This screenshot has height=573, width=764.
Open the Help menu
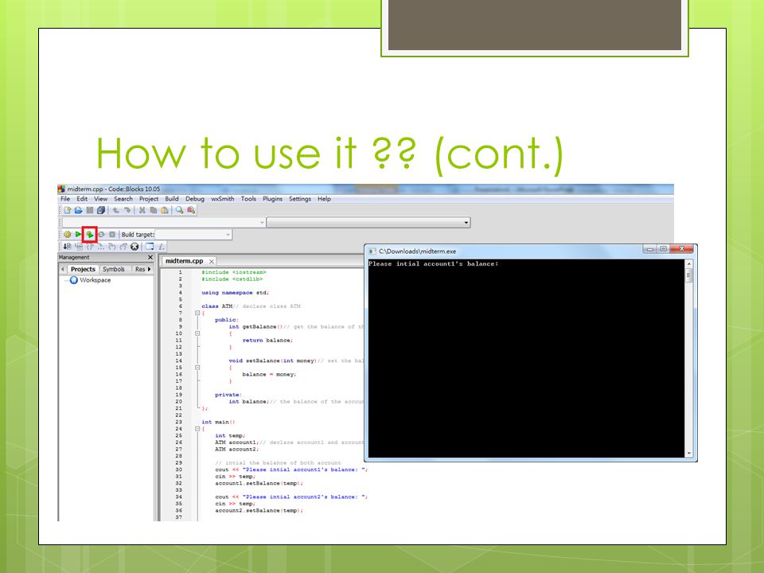pos(324,199)
